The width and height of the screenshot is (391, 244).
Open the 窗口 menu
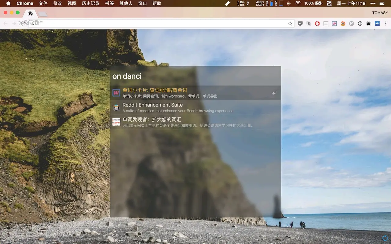pyautogui.click(x=142, y=3)
